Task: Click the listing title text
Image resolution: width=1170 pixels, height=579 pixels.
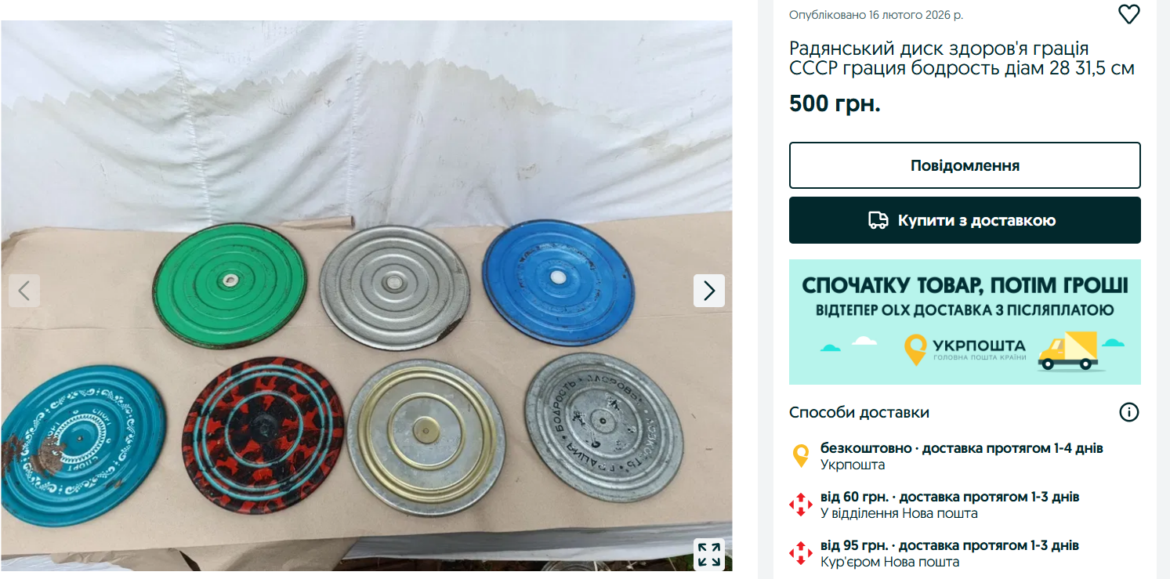Action: [962, 59]
